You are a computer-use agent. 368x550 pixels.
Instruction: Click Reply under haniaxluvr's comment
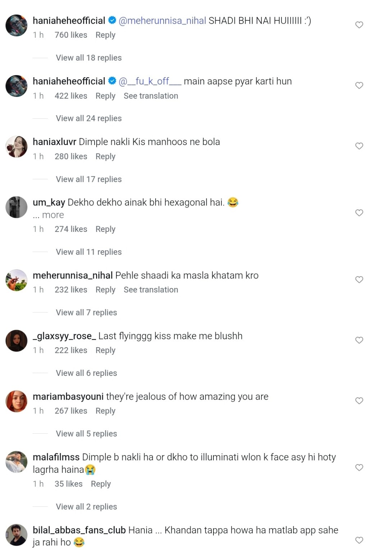pyautogui.click(x=105, y=157)
